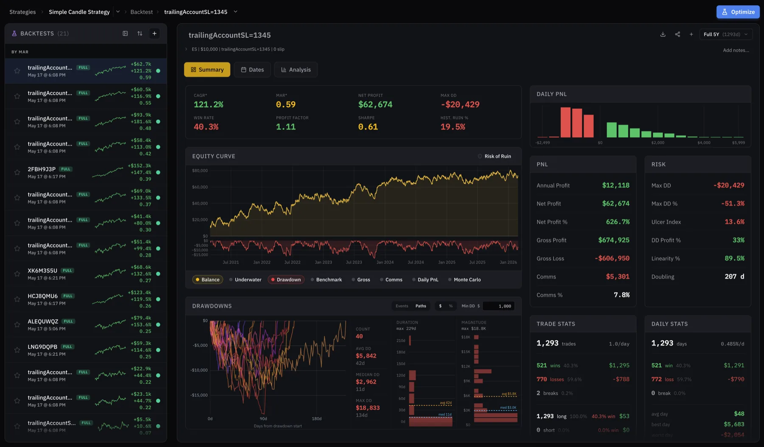Go to Backtest breadcrumb
764x447 pixels.
(x=141, y=12)
